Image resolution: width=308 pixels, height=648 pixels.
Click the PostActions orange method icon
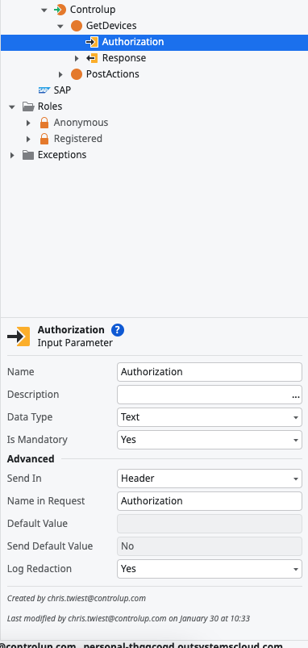coord(77,74)
